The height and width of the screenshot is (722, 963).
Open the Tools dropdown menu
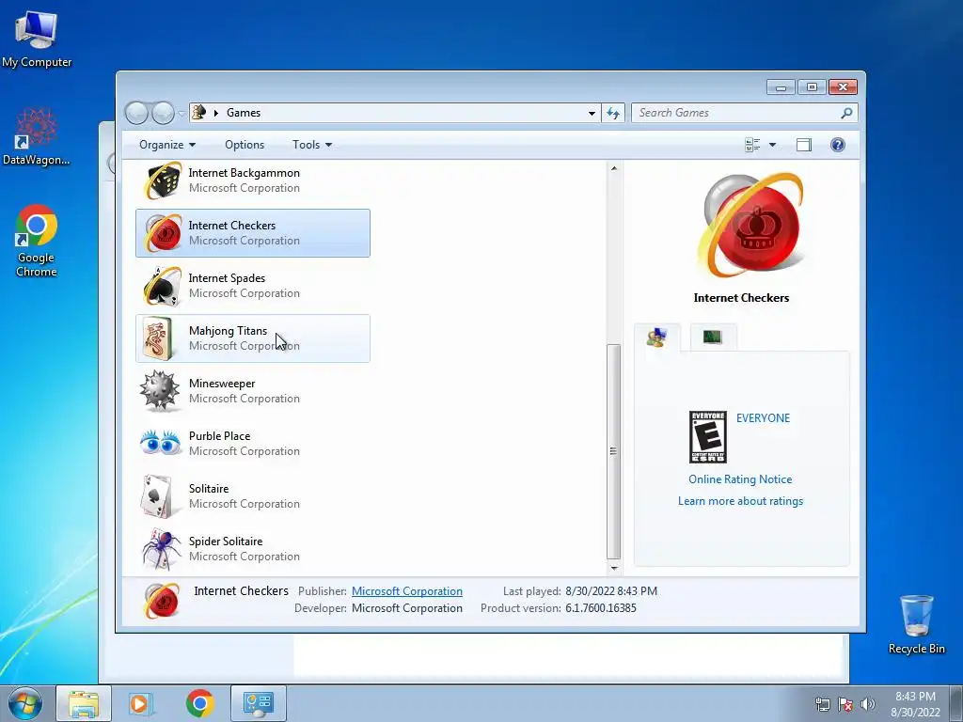point(312,145)
